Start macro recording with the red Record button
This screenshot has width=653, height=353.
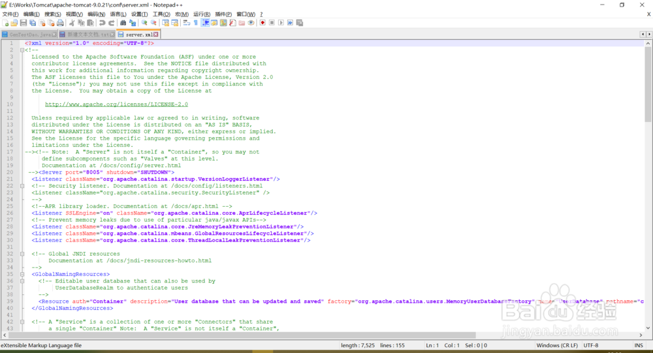263,23
